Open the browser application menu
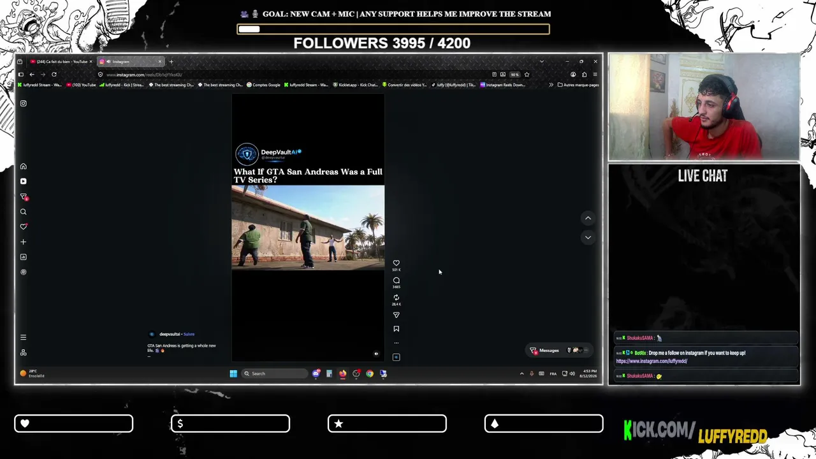Screen dimensions: 816x459 coord(595,75)
